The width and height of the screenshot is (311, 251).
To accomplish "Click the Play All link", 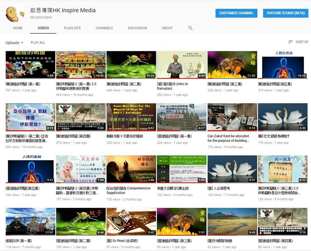I will coord(38,43).
